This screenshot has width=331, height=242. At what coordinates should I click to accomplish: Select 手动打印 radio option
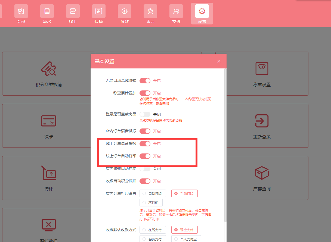point(184,194)
